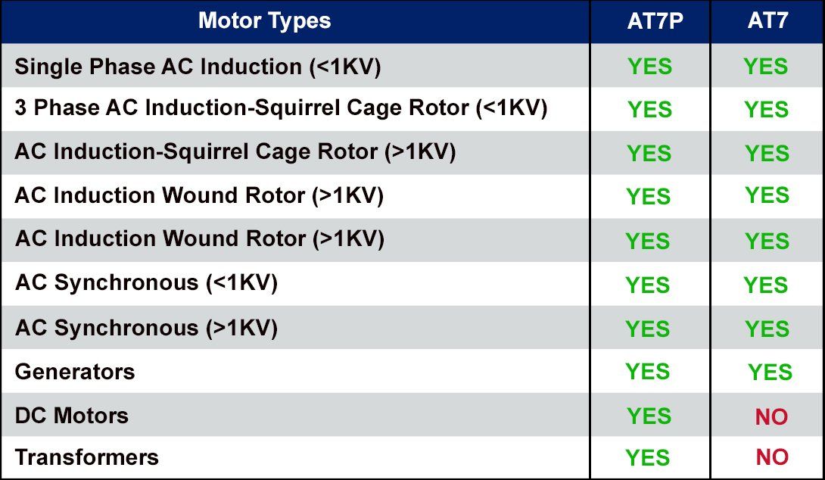The height and width of the screenshot is (480, 825).
Task: Select the Single Phase AC Induction row label
Action: (x=198, y=67)
